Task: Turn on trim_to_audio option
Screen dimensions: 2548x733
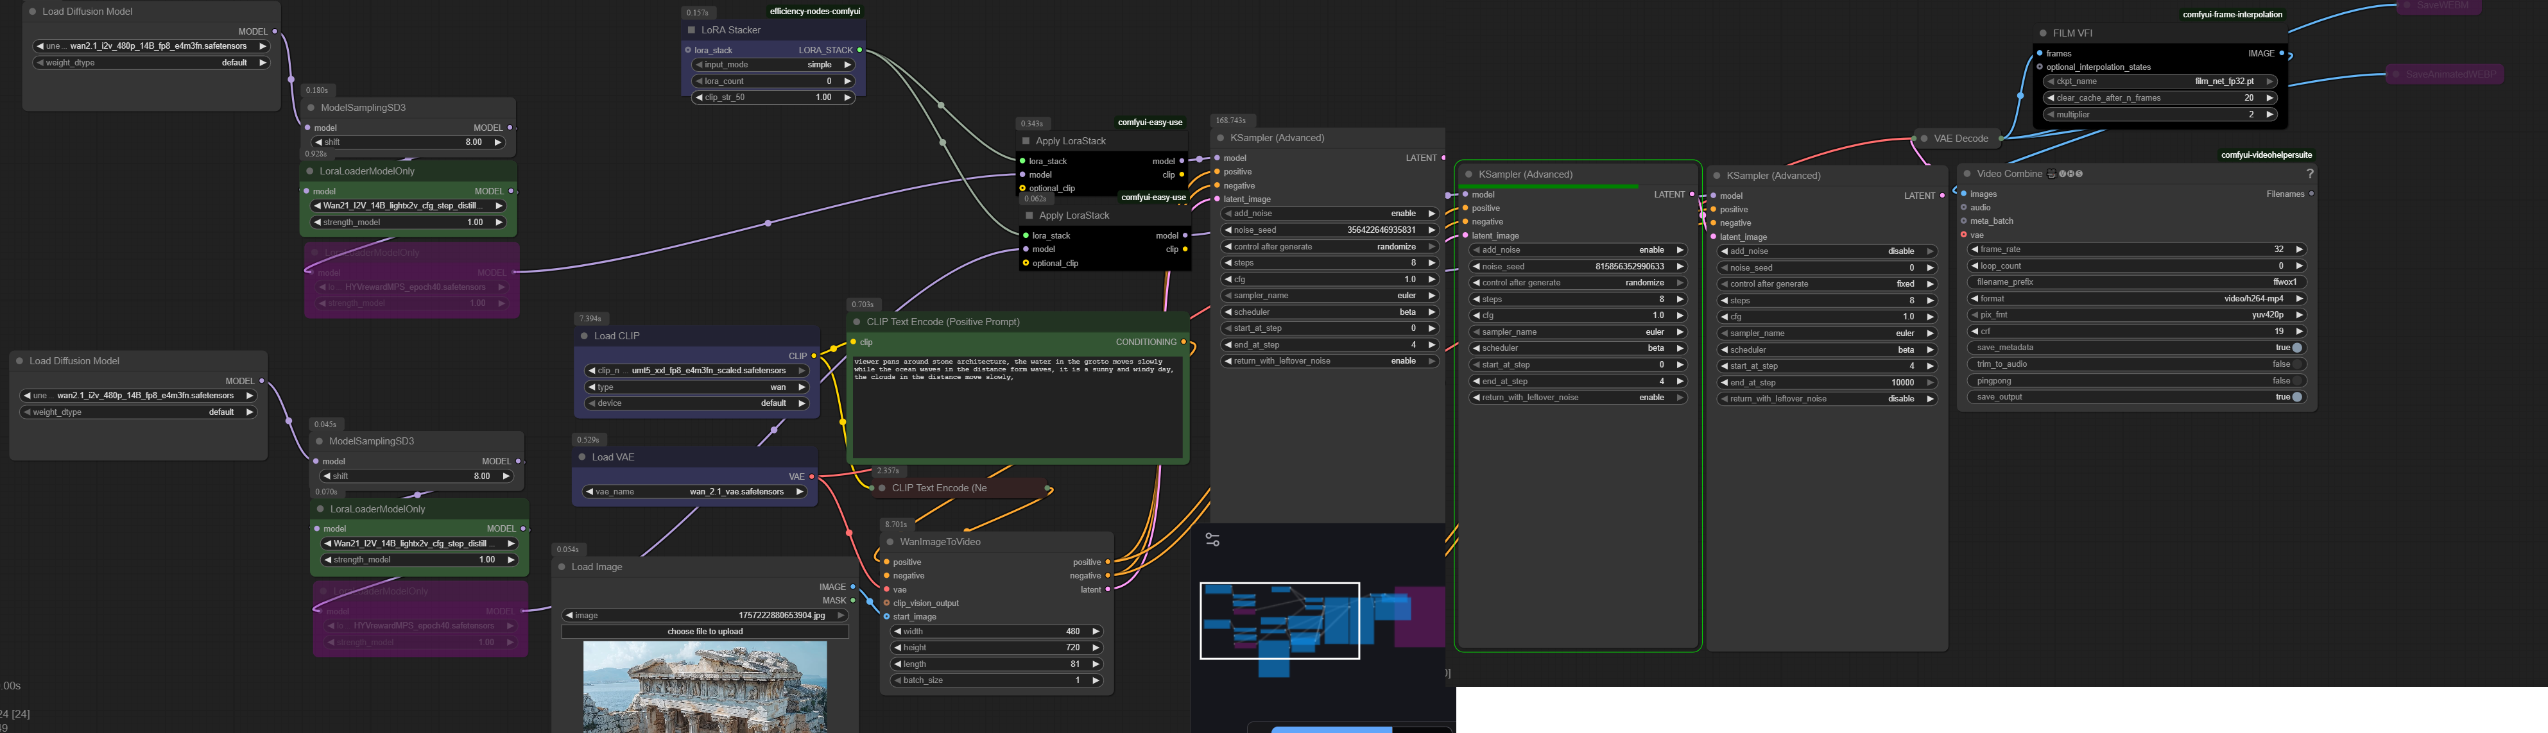Action: click(2297, 364)
